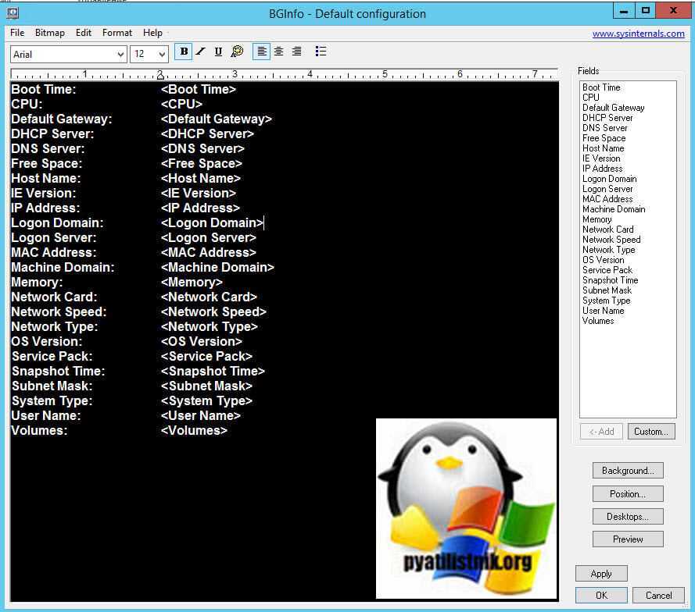Open the www.sysinternals.com link
Screen dimensions: 695x612
[x=638, y=34]
